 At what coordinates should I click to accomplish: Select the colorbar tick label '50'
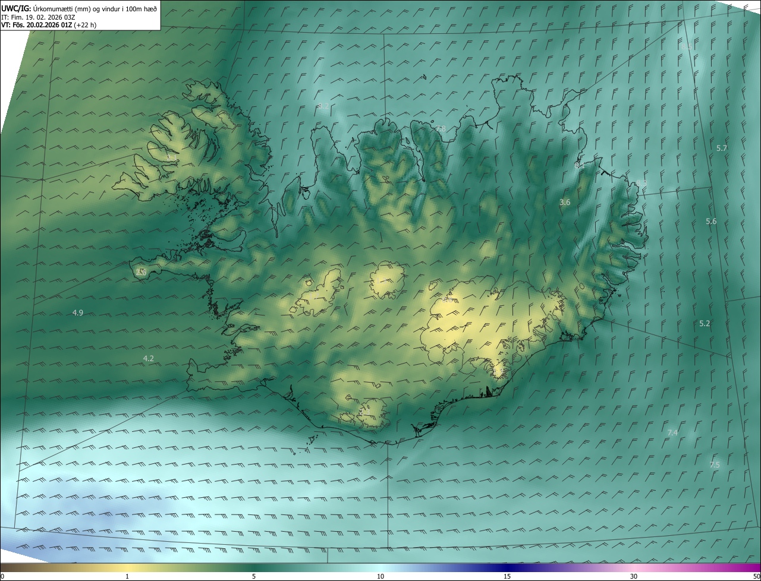[x=756, y=577]
